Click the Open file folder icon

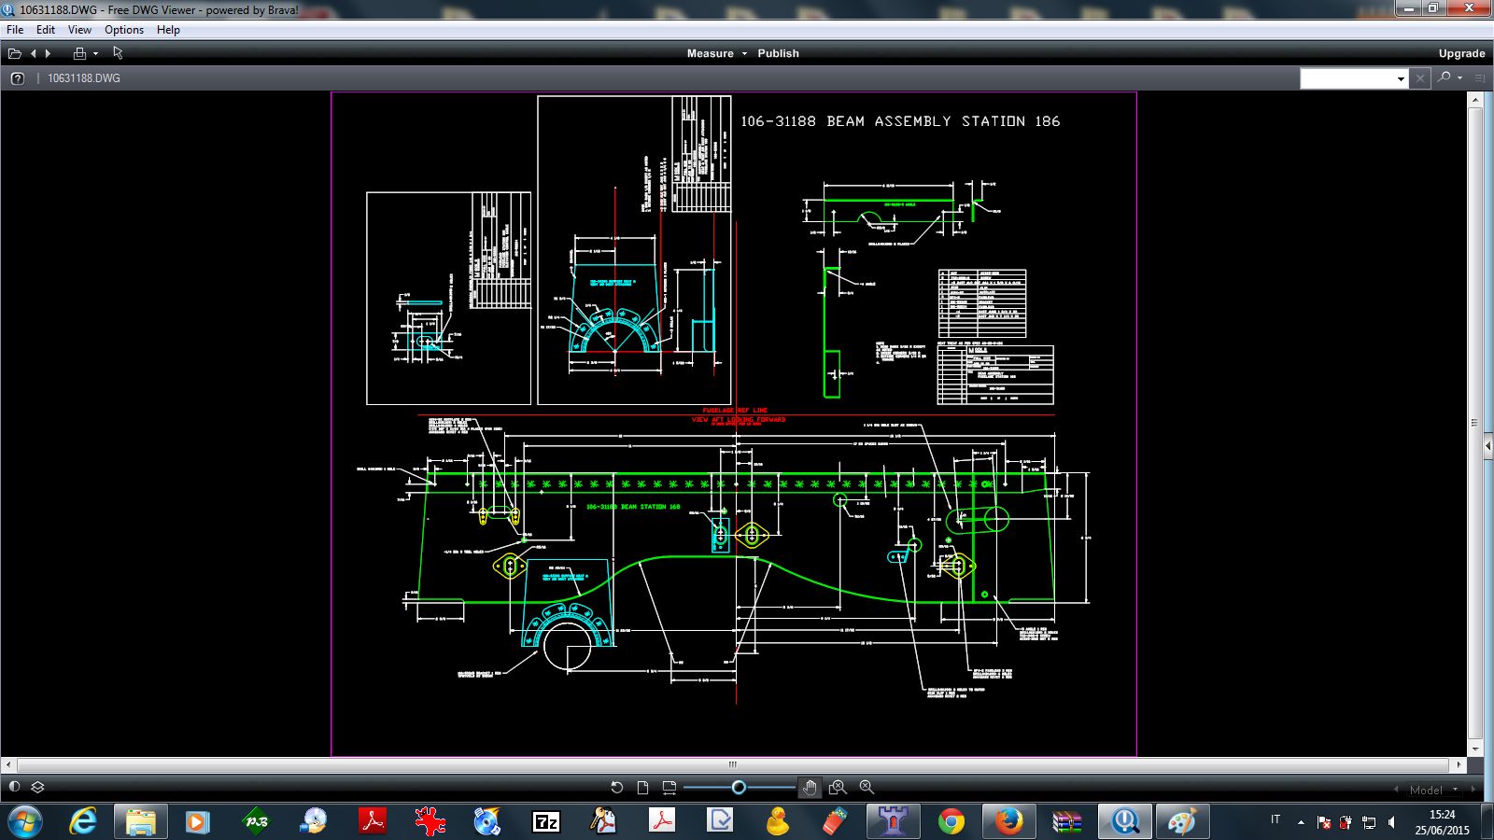15,53
